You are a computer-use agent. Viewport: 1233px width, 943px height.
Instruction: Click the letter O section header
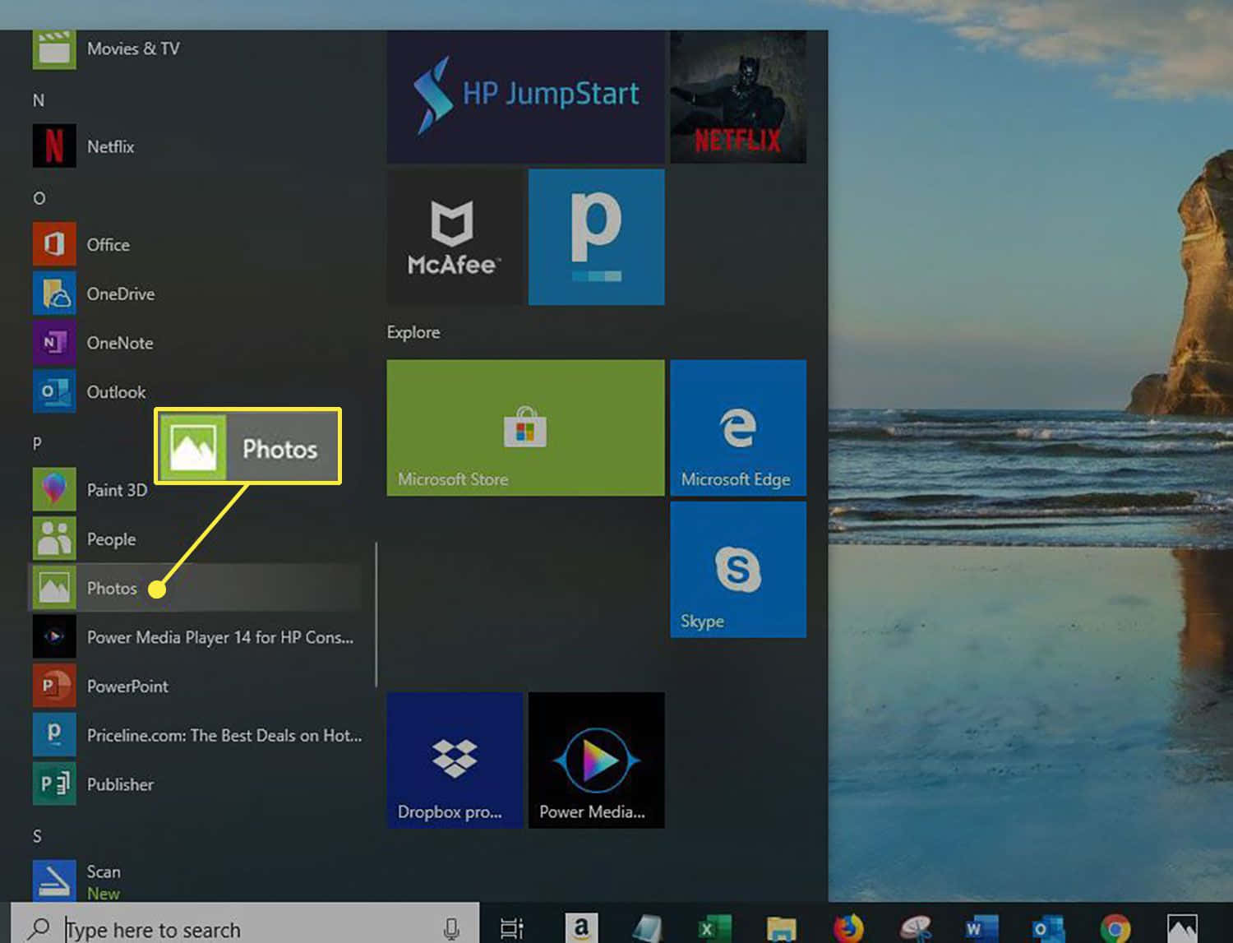tap(39, 198)
